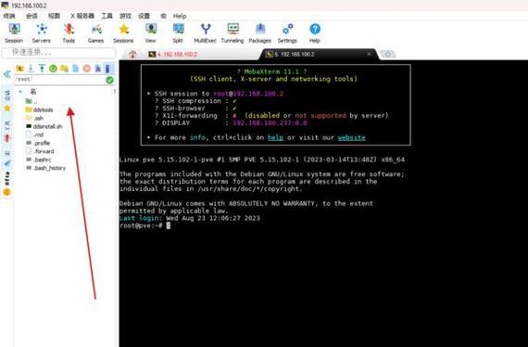Open the website link in the terminal

tap(352, 137)
